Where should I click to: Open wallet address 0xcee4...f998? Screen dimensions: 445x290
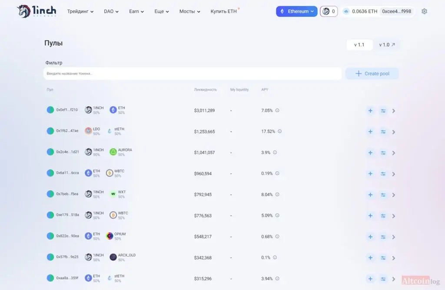tap(396, 11)
